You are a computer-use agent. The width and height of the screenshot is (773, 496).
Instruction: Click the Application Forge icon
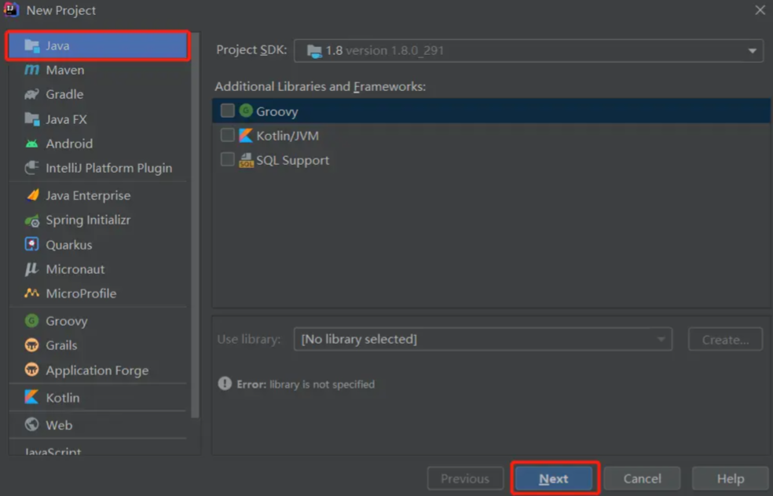31,370
